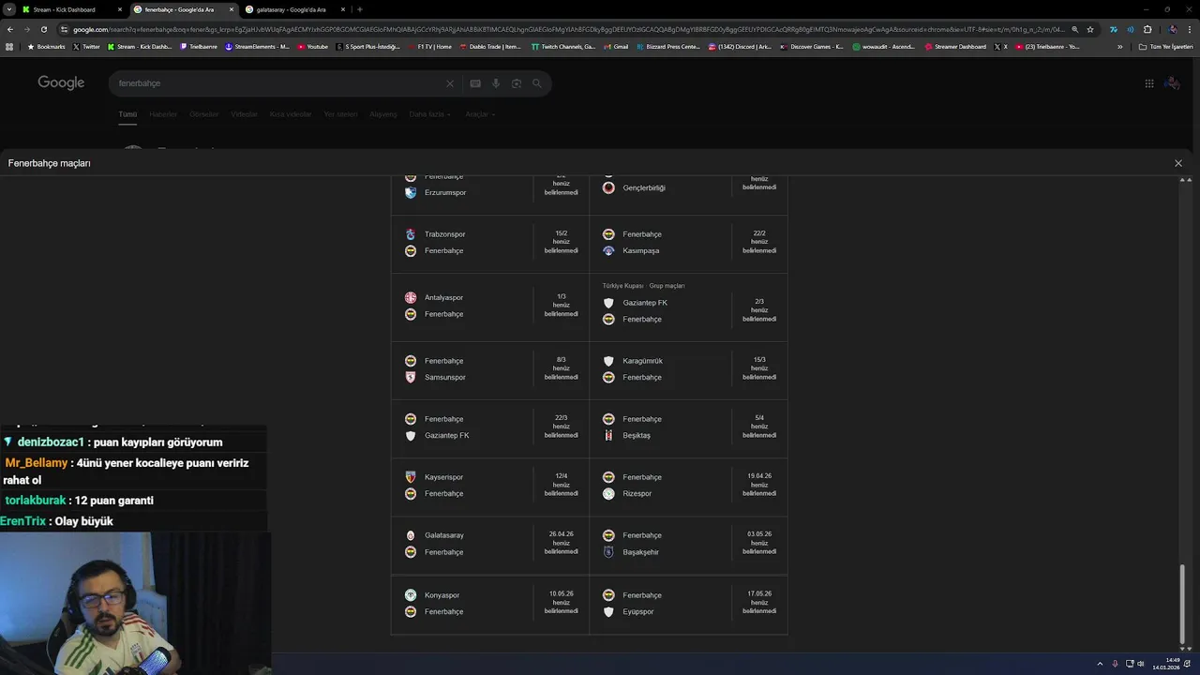1200x675 pixels.
Task: Click the Eyüpspor team logo
Action: [x=608, y=611]
